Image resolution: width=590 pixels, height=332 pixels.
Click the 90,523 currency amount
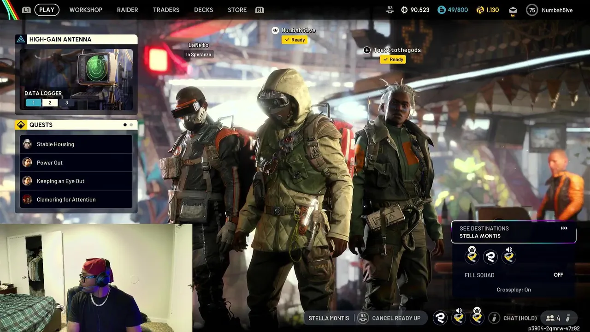420,10
